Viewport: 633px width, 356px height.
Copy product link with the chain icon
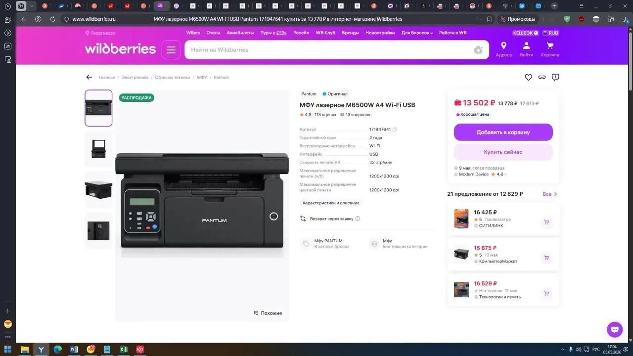542,77
